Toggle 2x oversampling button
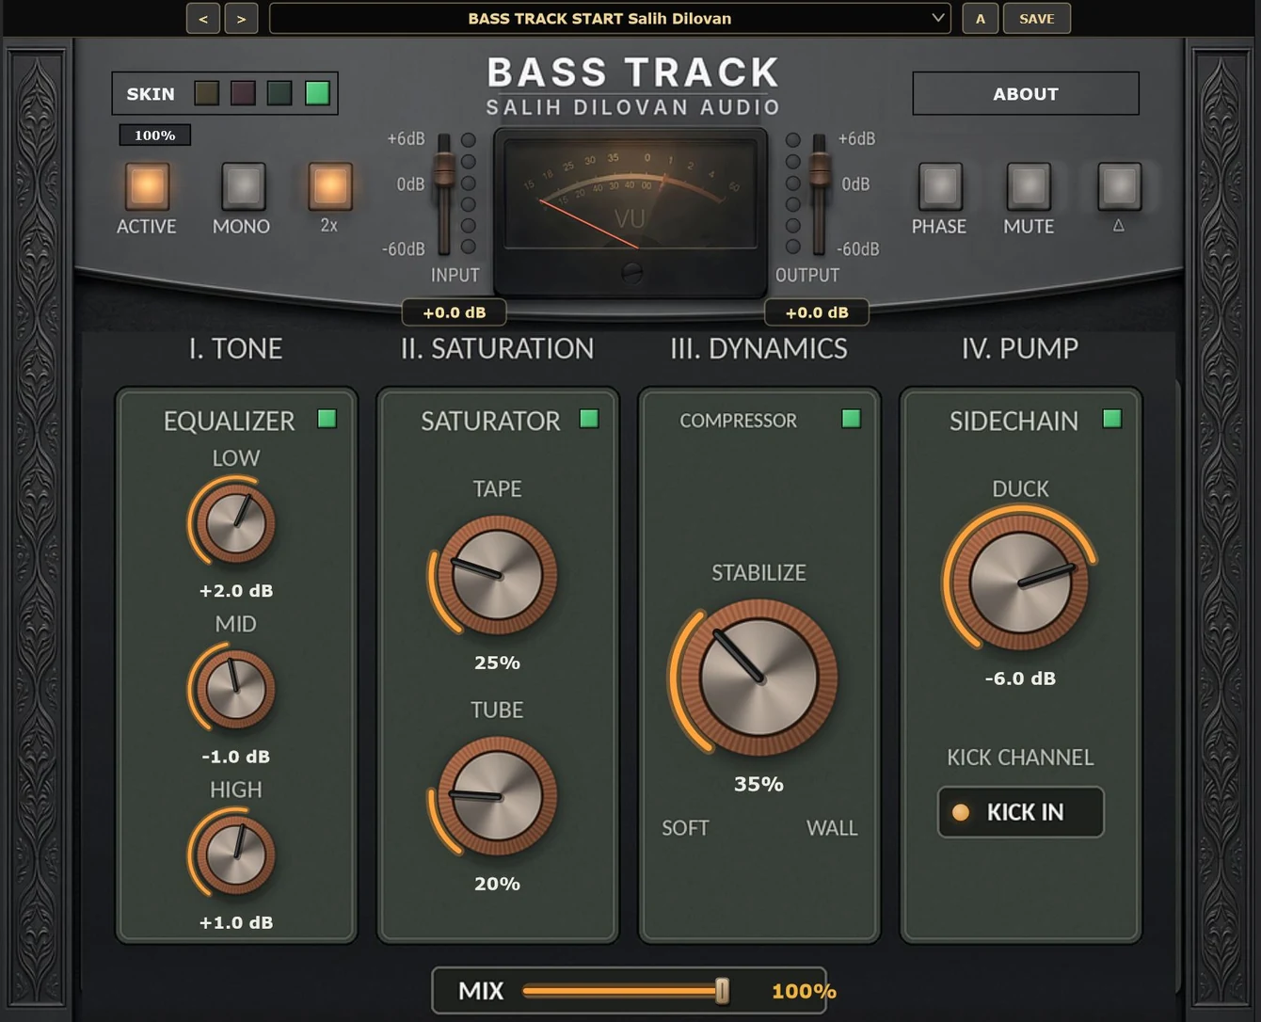This screenshot has width=1261, height=1022. point(330,185)
